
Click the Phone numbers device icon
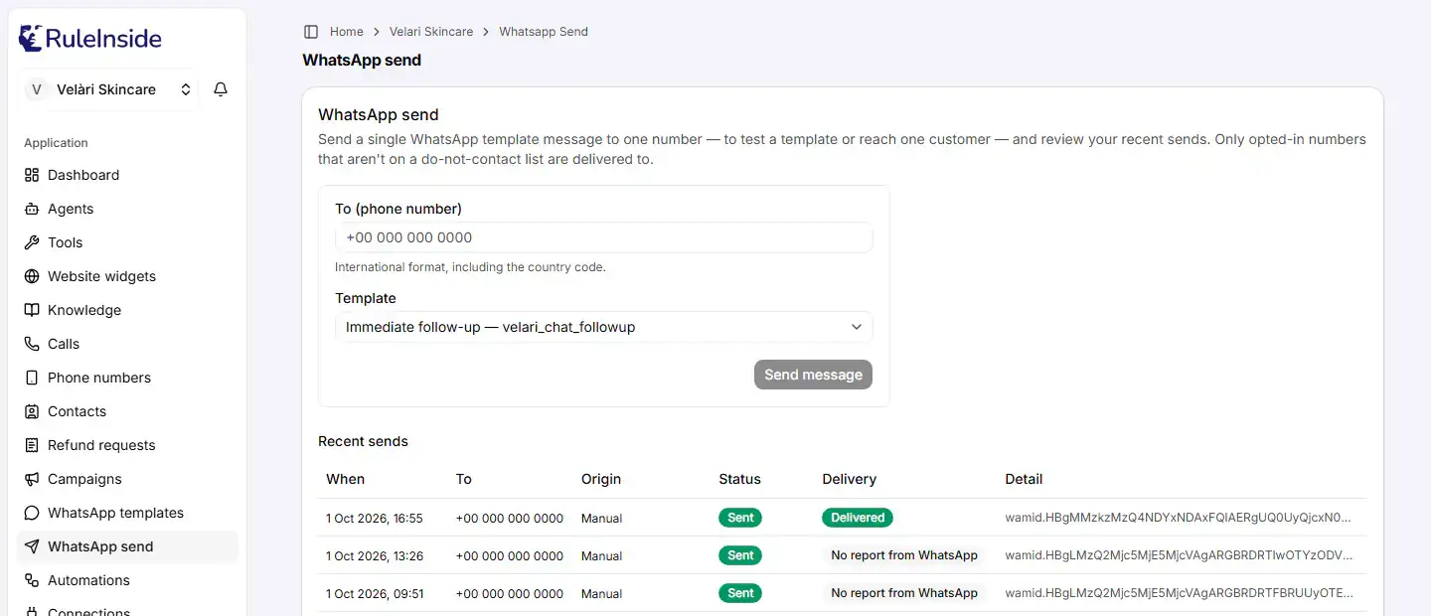coord(32,378)
